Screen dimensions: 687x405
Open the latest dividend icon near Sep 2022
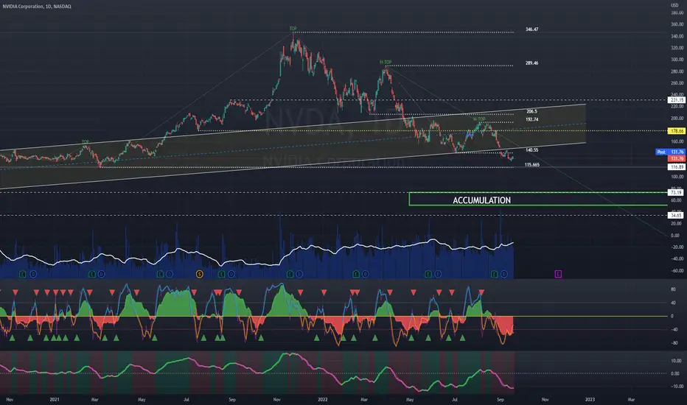(504, 274)
